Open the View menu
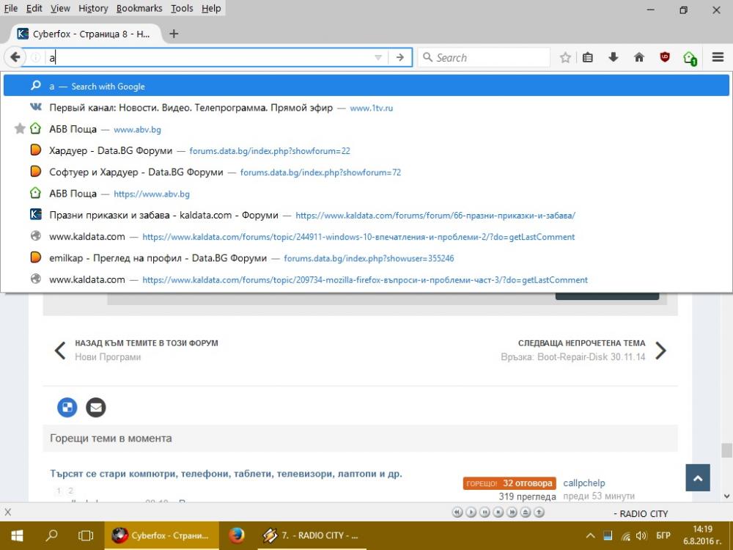Screen dimensions: 733x550 60,8
